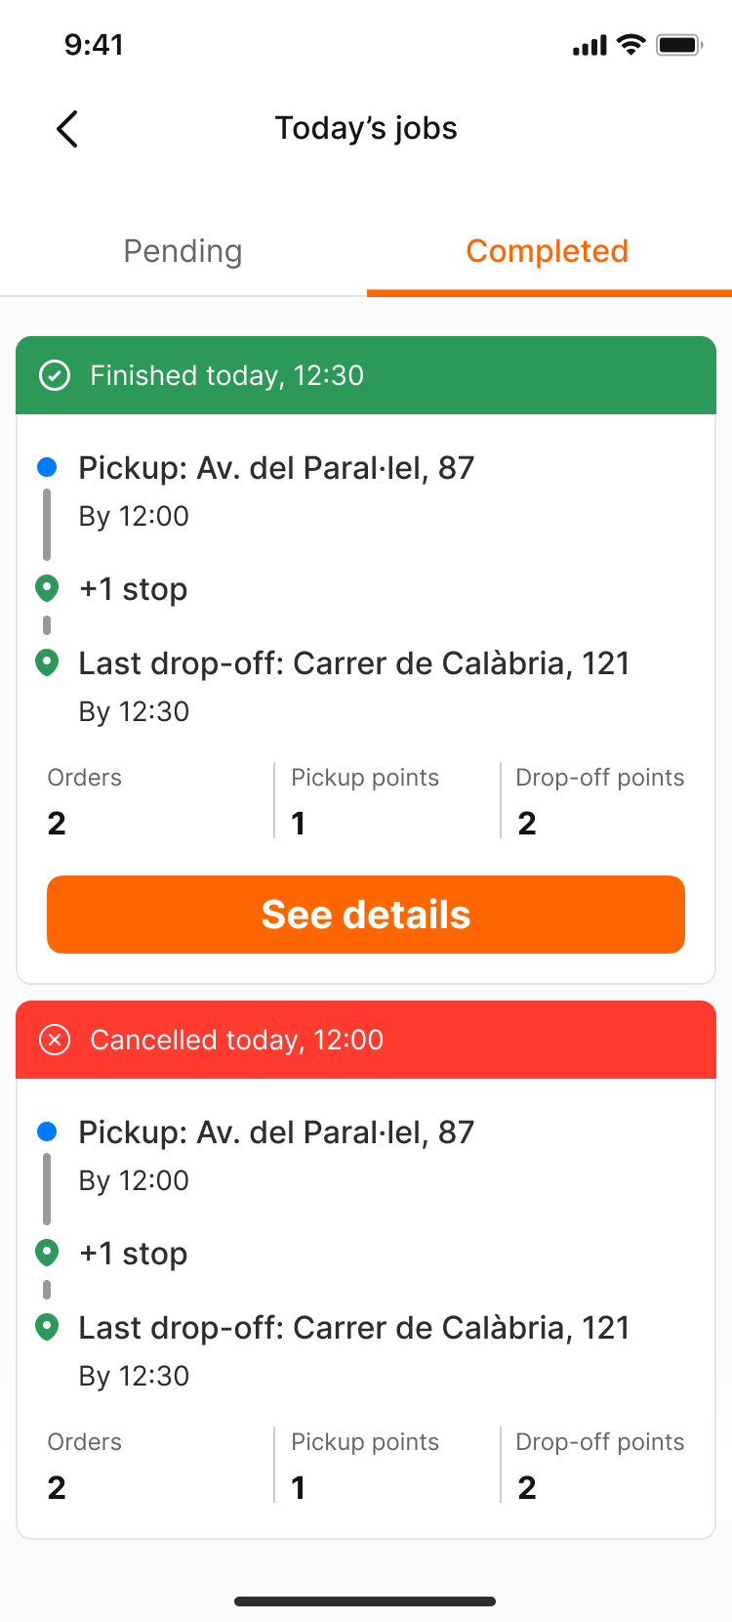Tap the blue pickup dot in finished job
The width and height of the screenshot is (732, 1622).
(46, 467)
